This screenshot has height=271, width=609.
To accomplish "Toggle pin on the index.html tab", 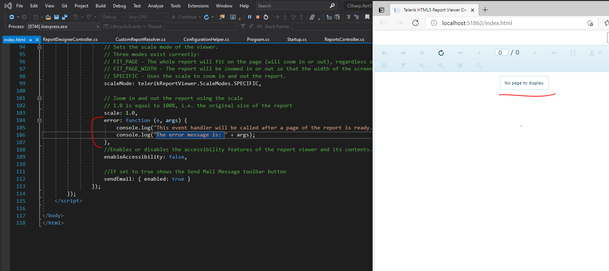I will [30, 40].
